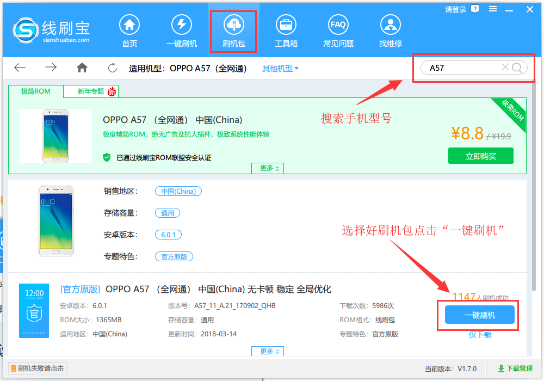This screenshot has width=544, height=381.
Task: Open the 常见问题 FAQ icon
Action: pos(338,23)
